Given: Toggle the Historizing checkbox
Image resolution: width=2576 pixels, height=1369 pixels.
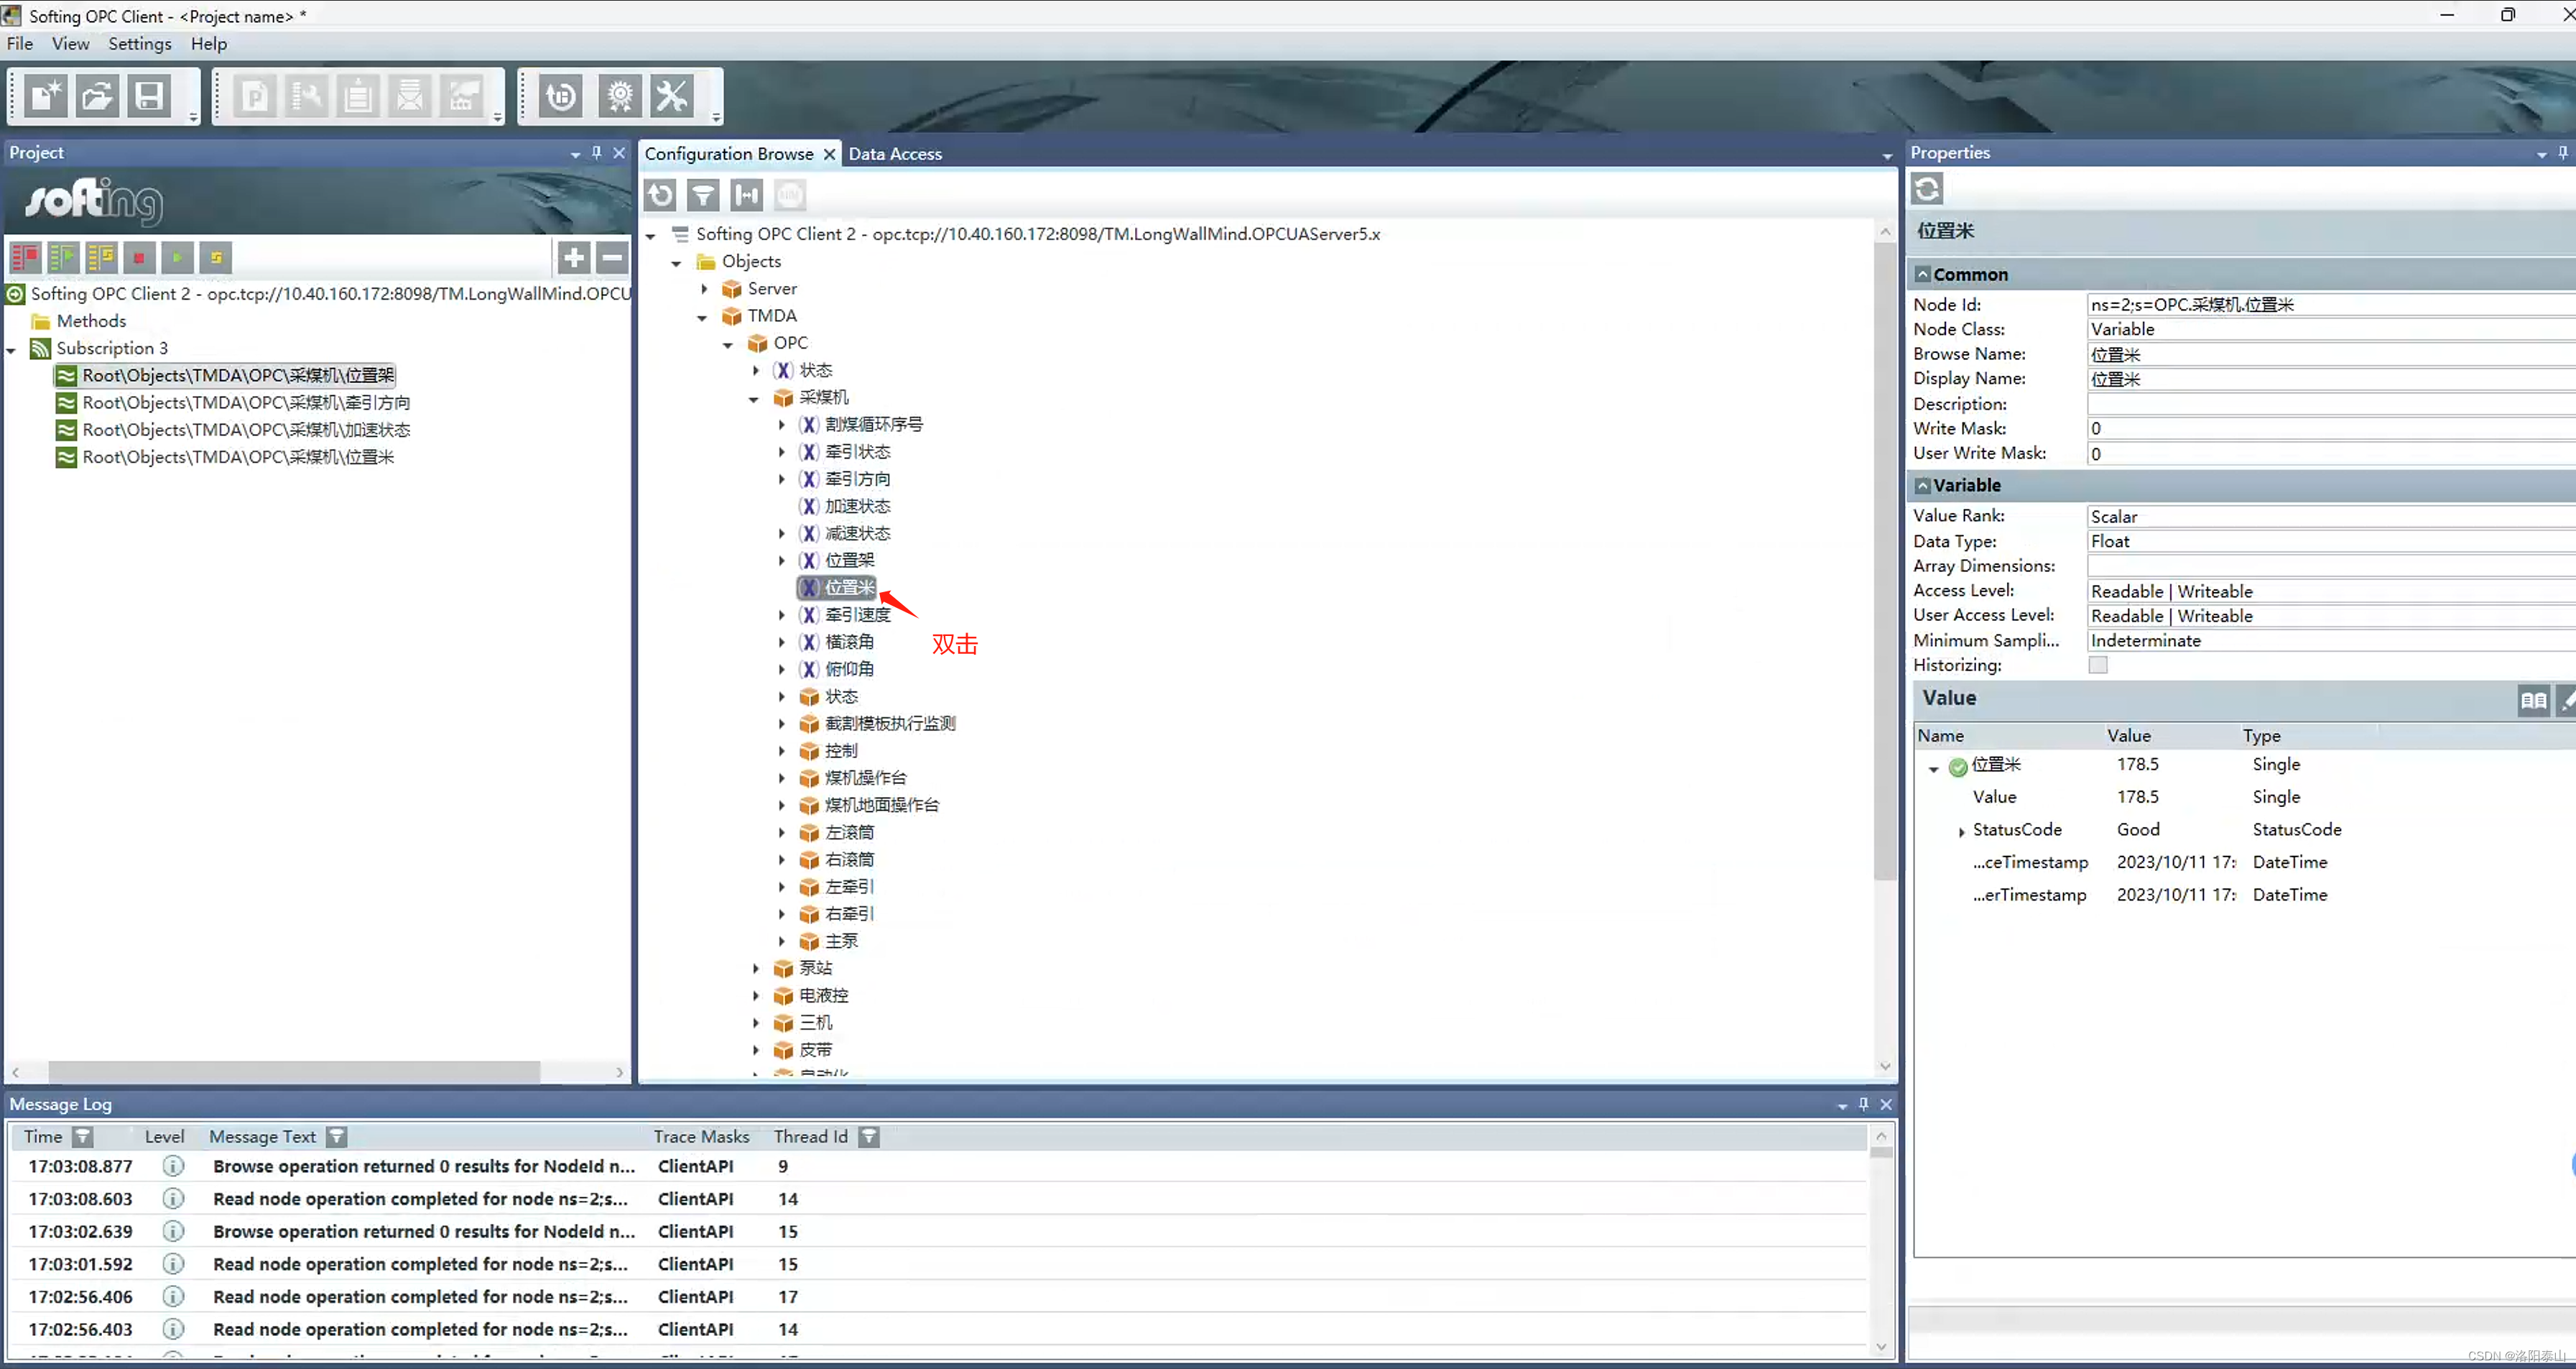Looking at the screenshot, I should [x=2098, y=665].
